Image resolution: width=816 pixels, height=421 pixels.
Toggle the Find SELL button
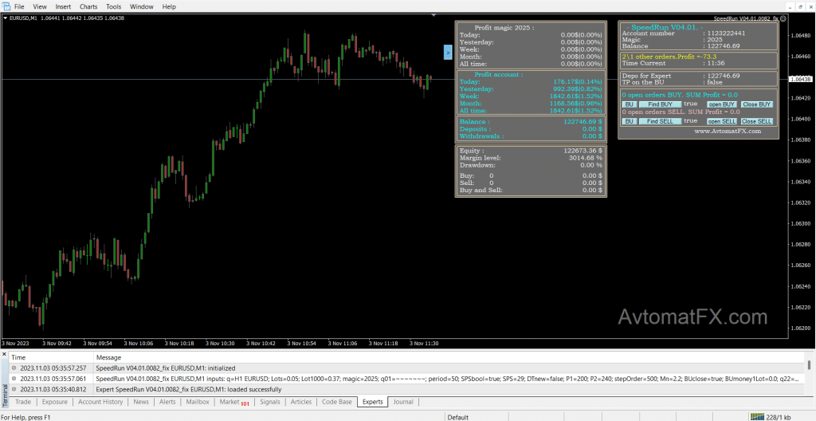tap(660, 121)
